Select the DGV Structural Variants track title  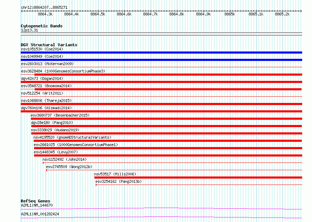point(49,45)
